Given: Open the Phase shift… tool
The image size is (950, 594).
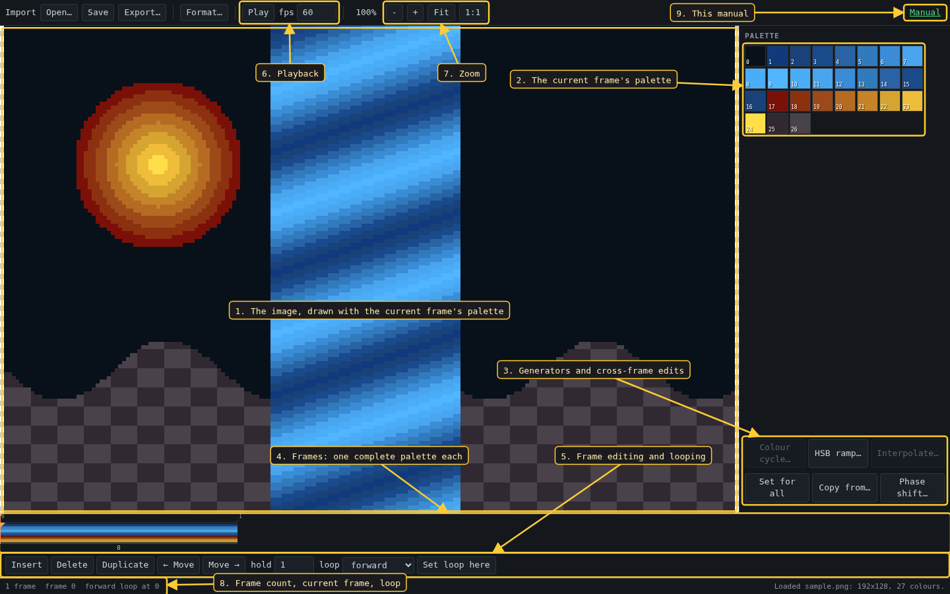Looking at the screenshot, I should [912, 488].
